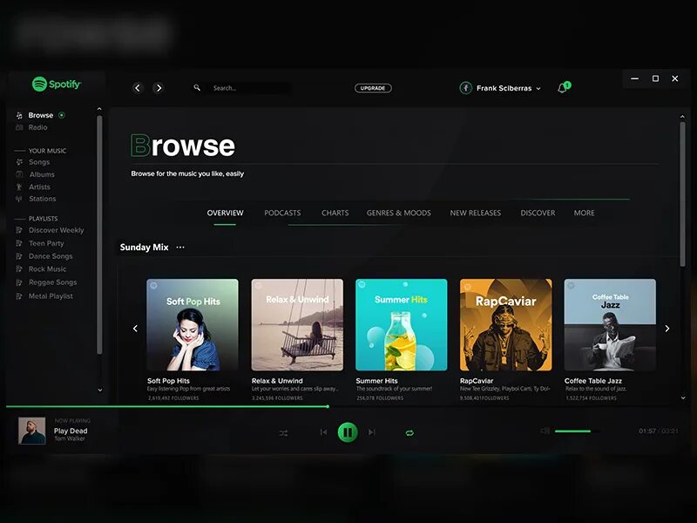
Task: Open the RapCaviar cover
Action: tap(506, 324)
